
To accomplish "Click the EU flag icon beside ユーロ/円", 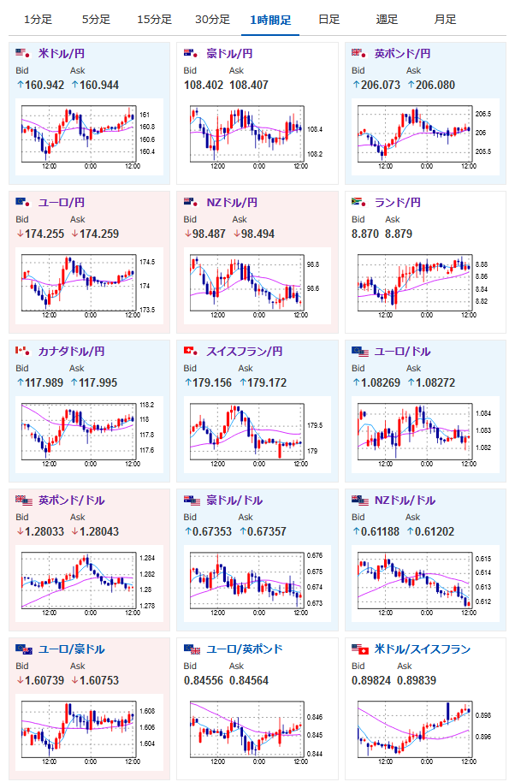I will tap(23, 202).
